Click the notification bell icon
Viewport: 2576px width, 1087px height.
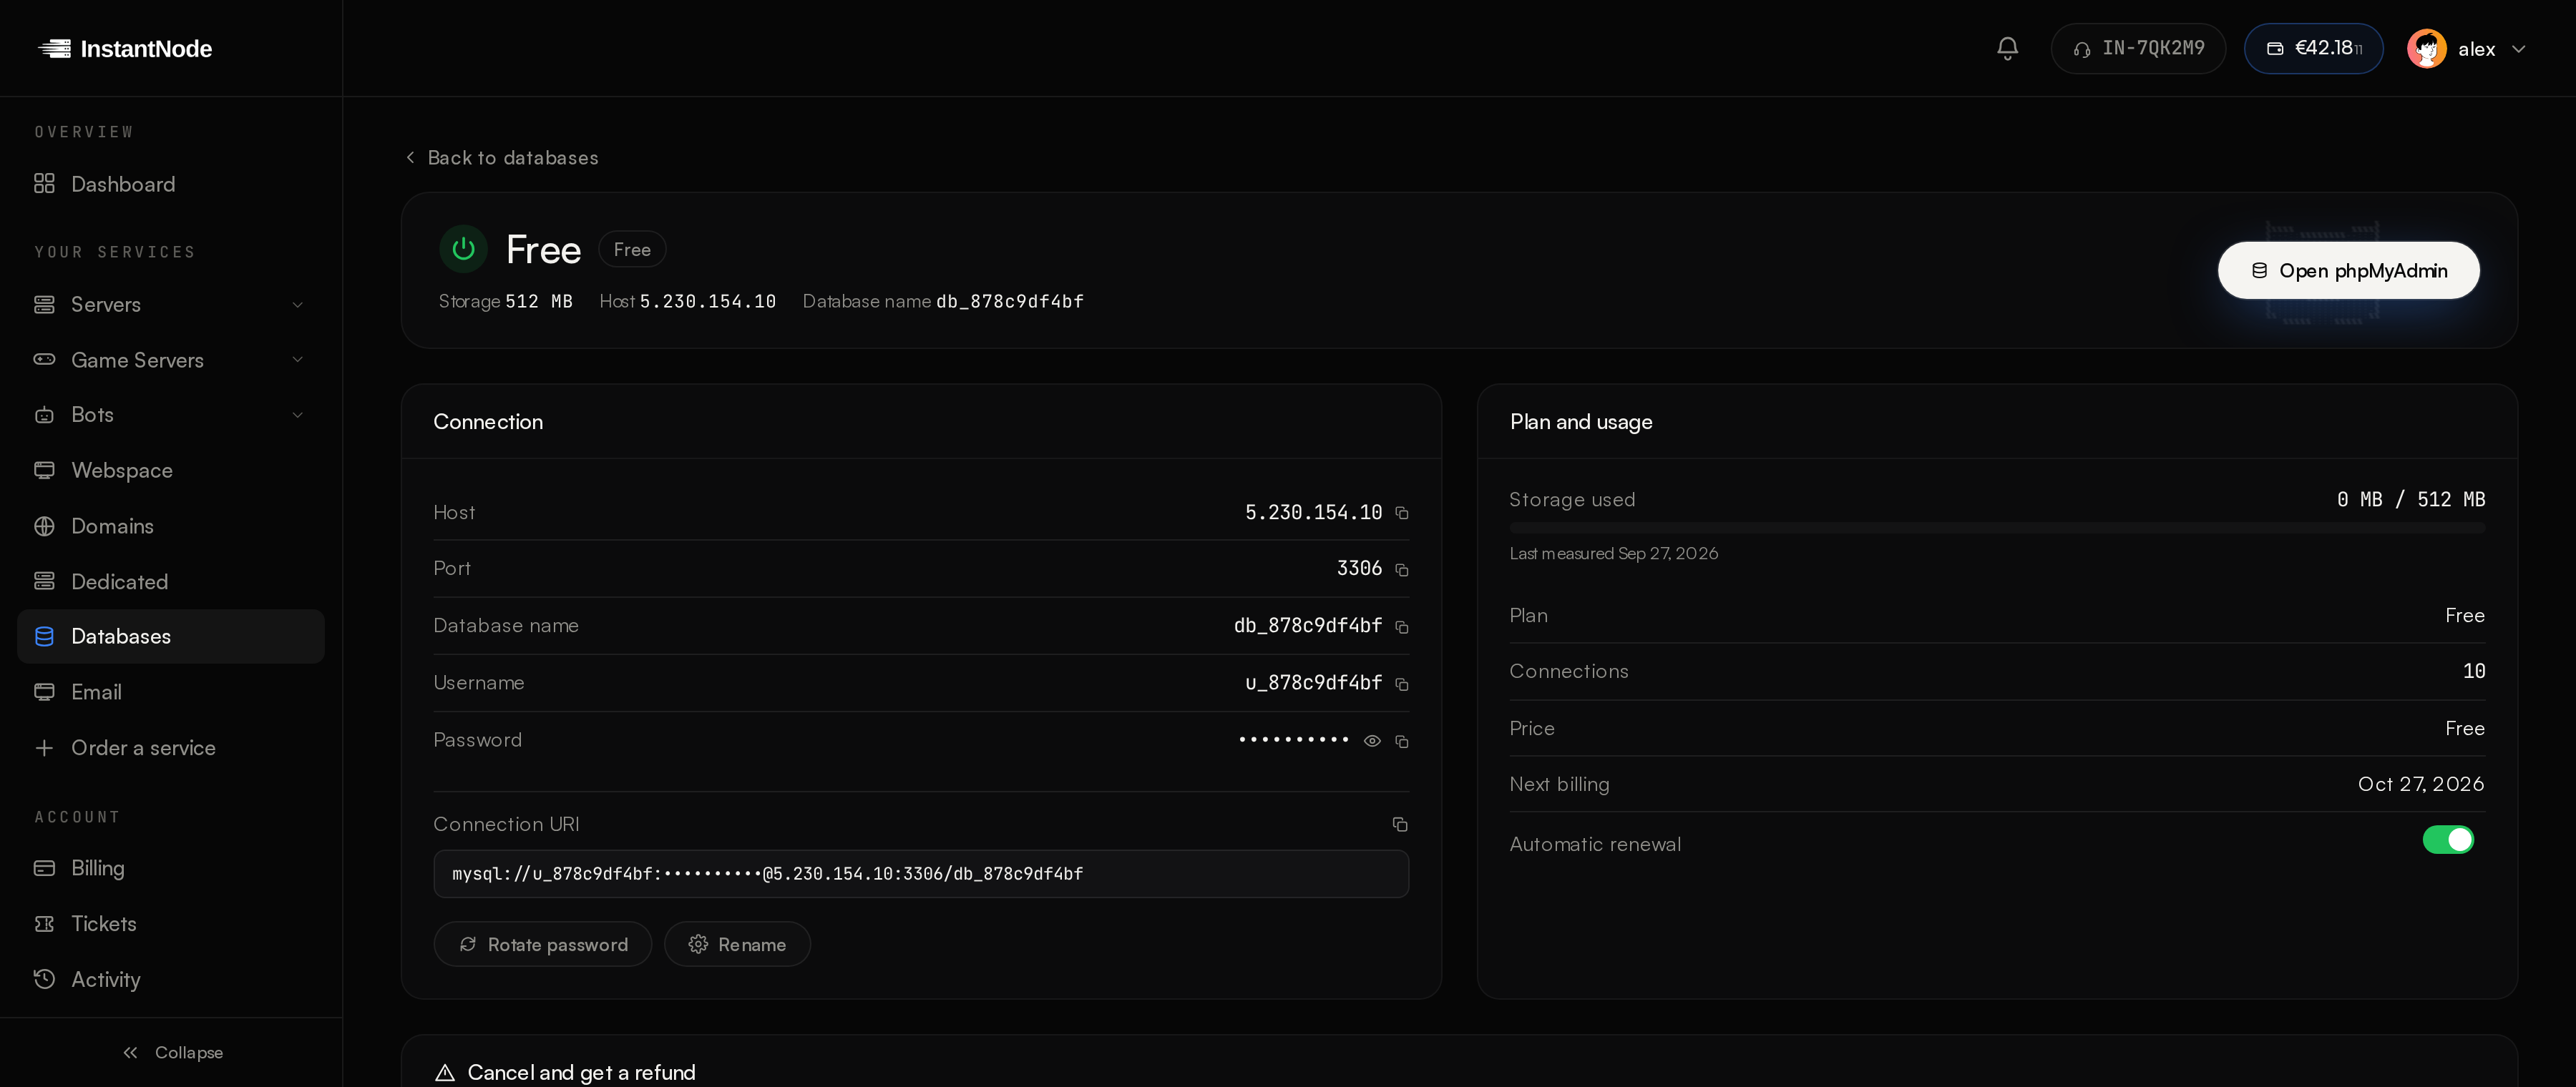2007,48
